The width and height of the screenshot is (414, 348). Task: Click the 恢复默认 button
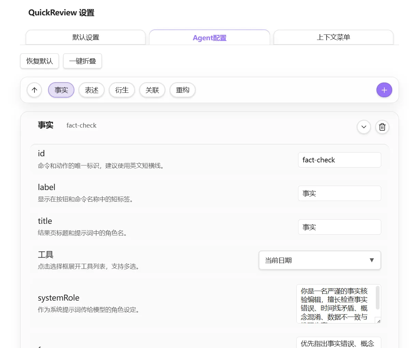pos(40,61)
